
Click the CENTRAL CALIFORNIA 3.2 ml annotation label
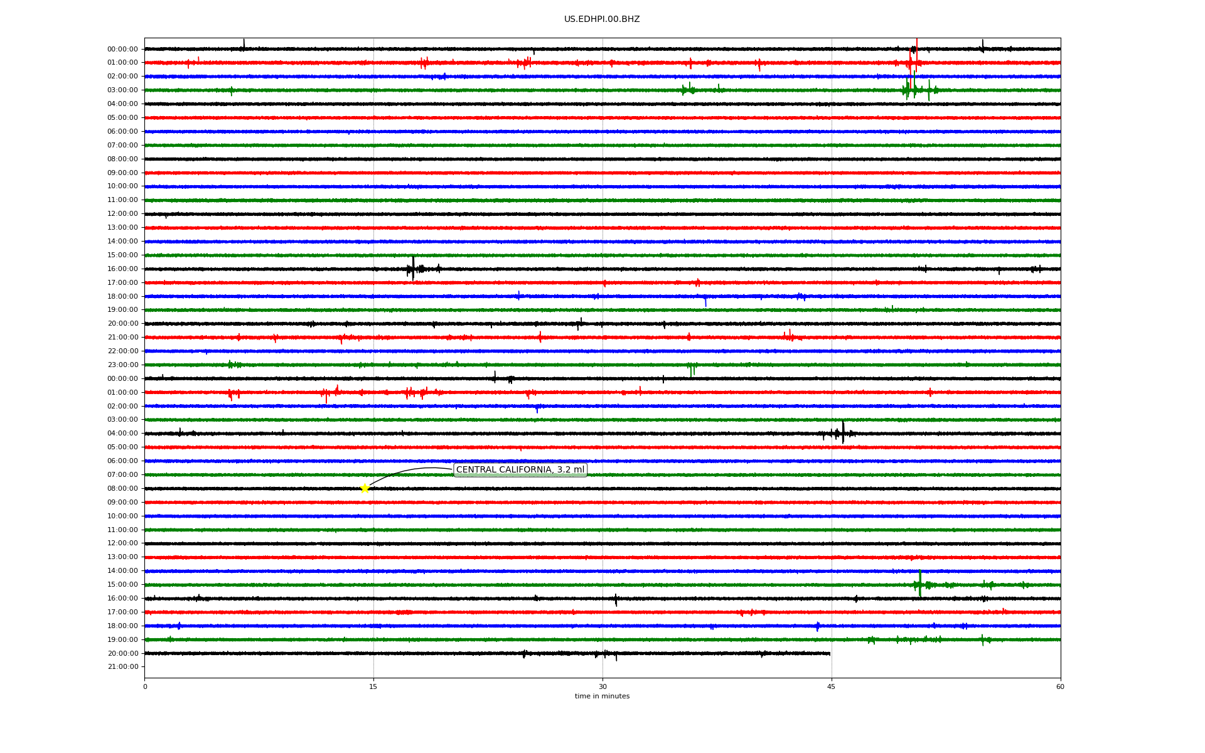(x=520, y=469)
